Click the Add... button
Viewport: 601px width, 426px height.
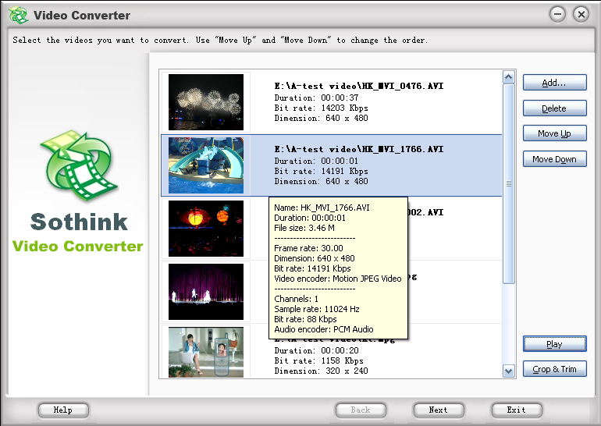click(x=555, y=83)
